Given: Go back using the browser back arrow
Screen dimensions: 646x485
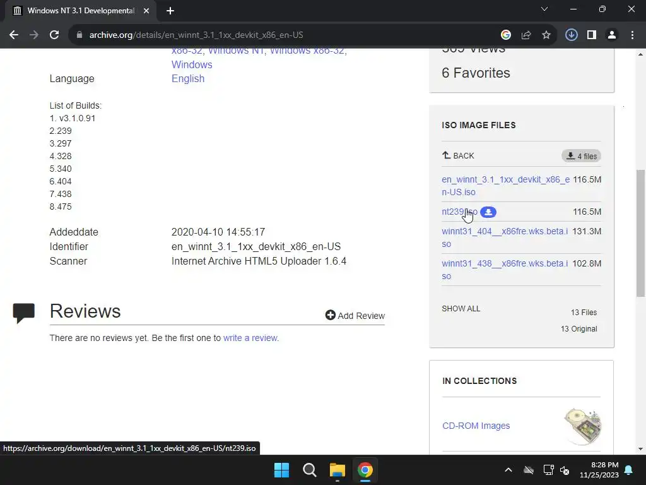Looking at the screenshot, I should 14,35.
